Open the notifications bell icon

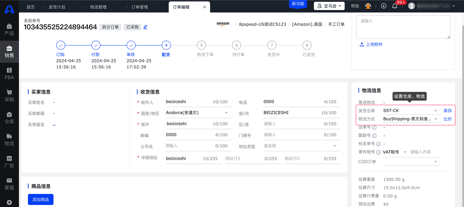[x=394, y=6]
